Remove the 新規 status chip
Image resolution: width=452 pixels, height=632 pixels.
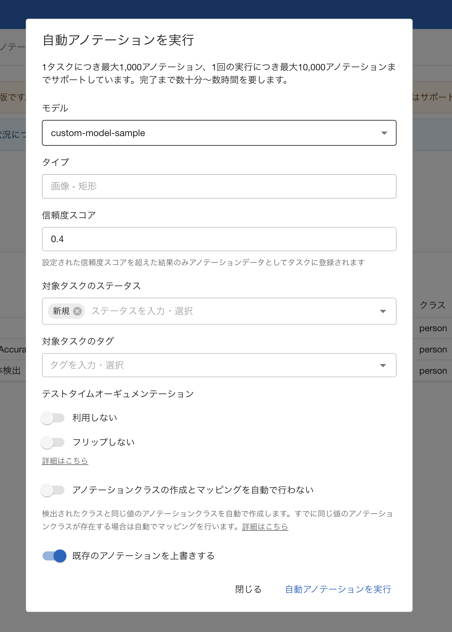(x=77, y=311)
